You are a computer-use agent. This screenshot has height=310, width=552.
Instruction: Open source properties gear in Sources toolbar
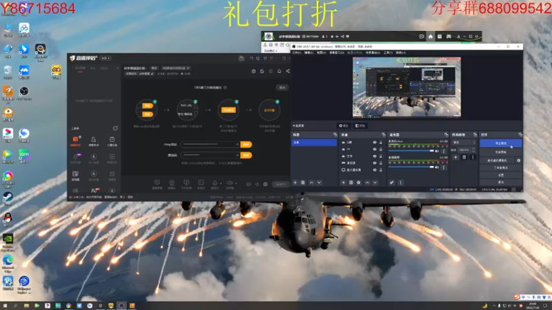[359, 183]
